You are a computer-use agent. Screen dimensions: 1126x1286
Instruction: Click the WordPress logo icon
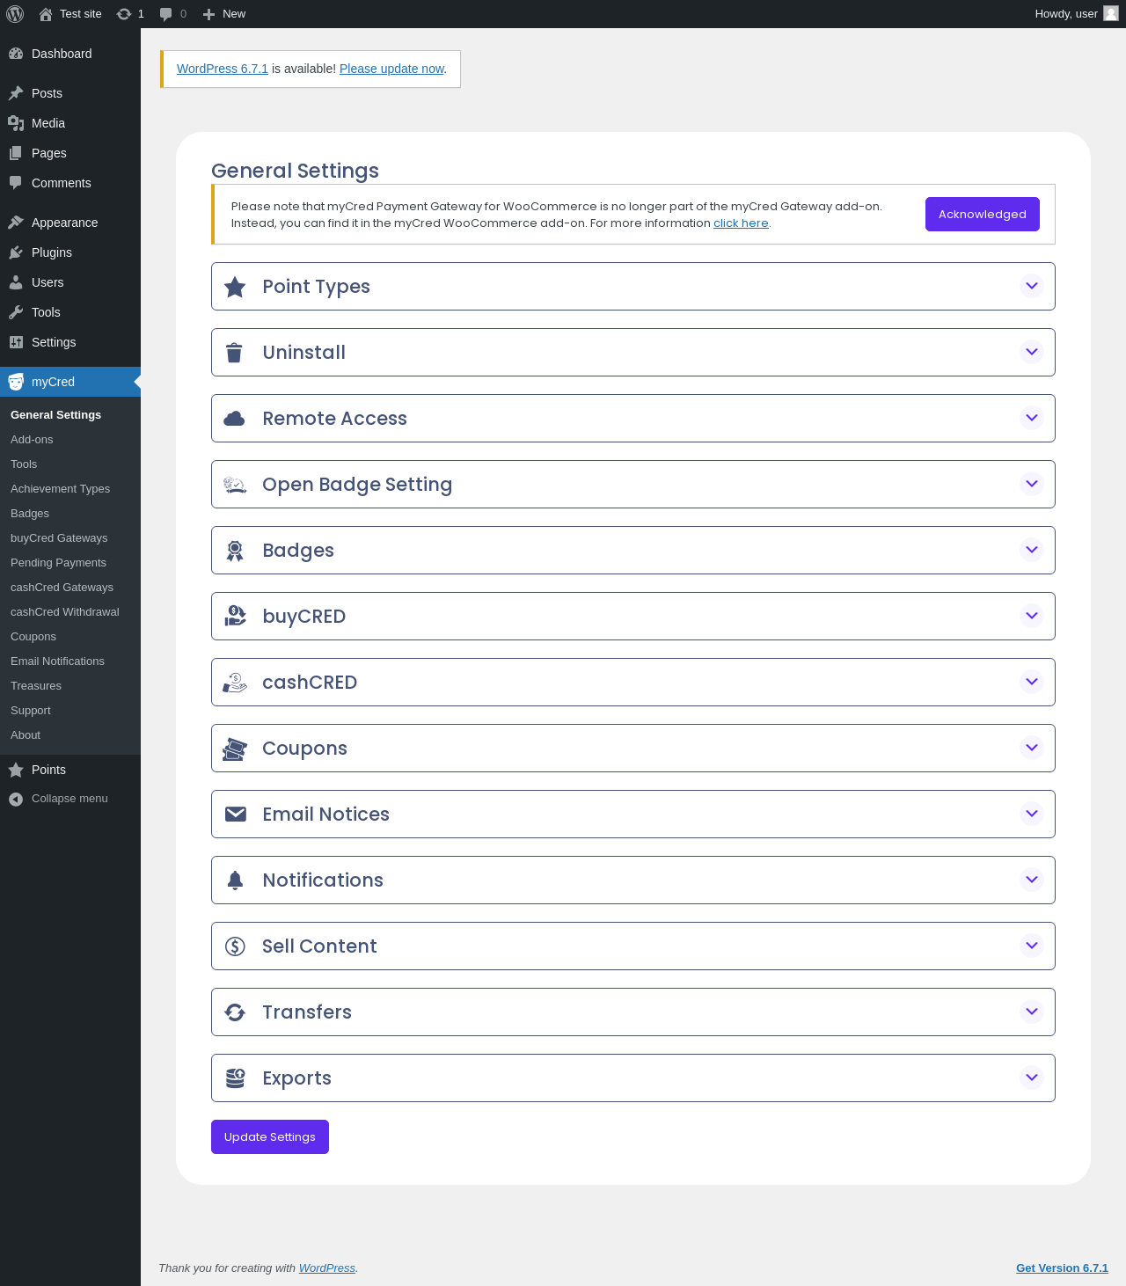coord(15,14)
